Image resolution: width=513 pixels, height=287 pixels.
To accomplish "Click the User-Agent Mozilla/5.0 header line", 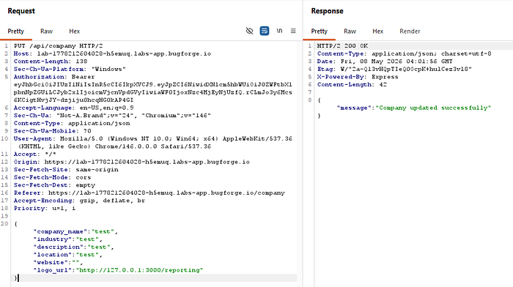I will [152, 138].
